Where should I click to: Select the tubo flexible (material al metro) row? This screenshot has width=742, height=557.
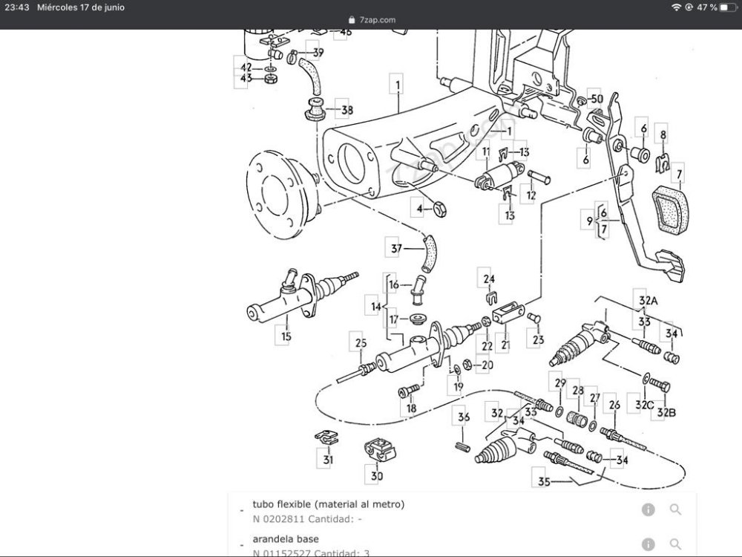coord(462,511)
